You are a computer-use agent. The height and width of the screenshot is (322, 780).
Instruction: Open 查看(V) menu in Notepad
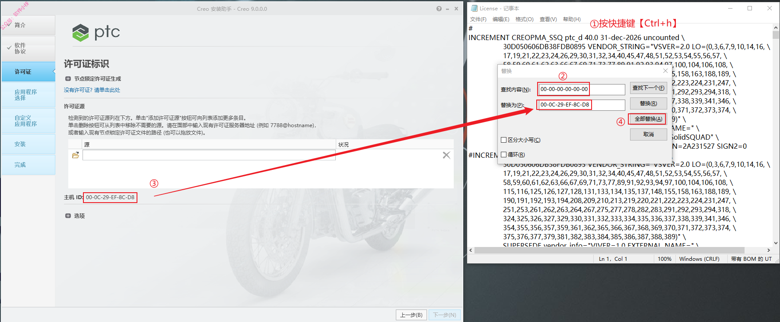click(548, 19)
